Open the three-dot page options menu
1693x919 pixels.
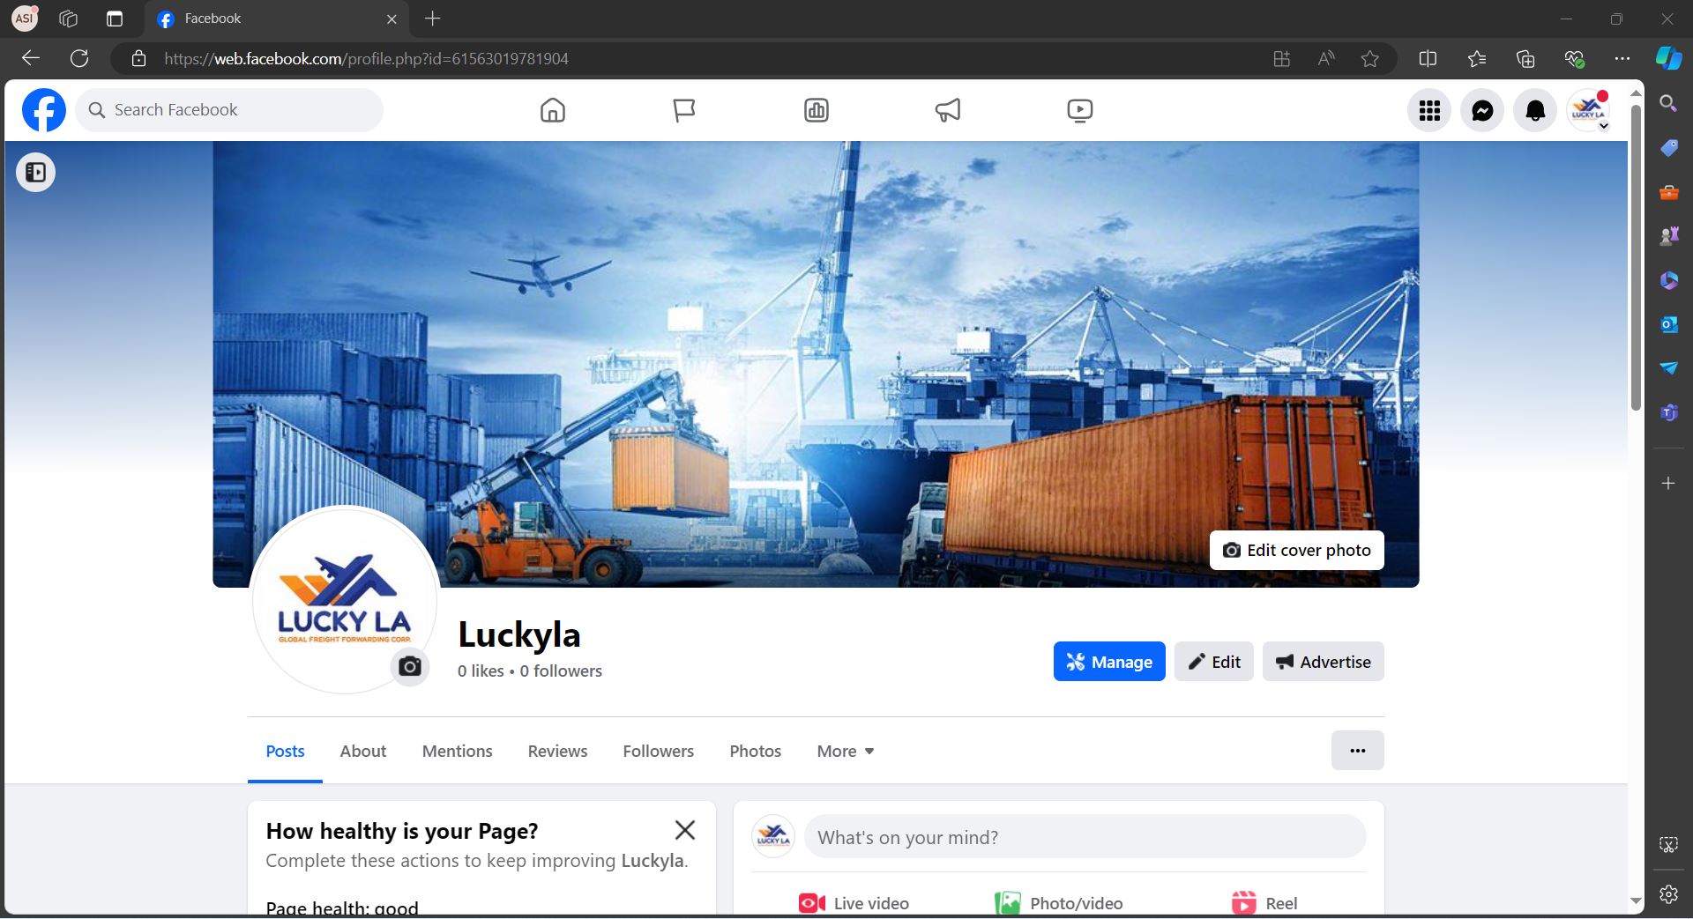[x=1357, y=751]
